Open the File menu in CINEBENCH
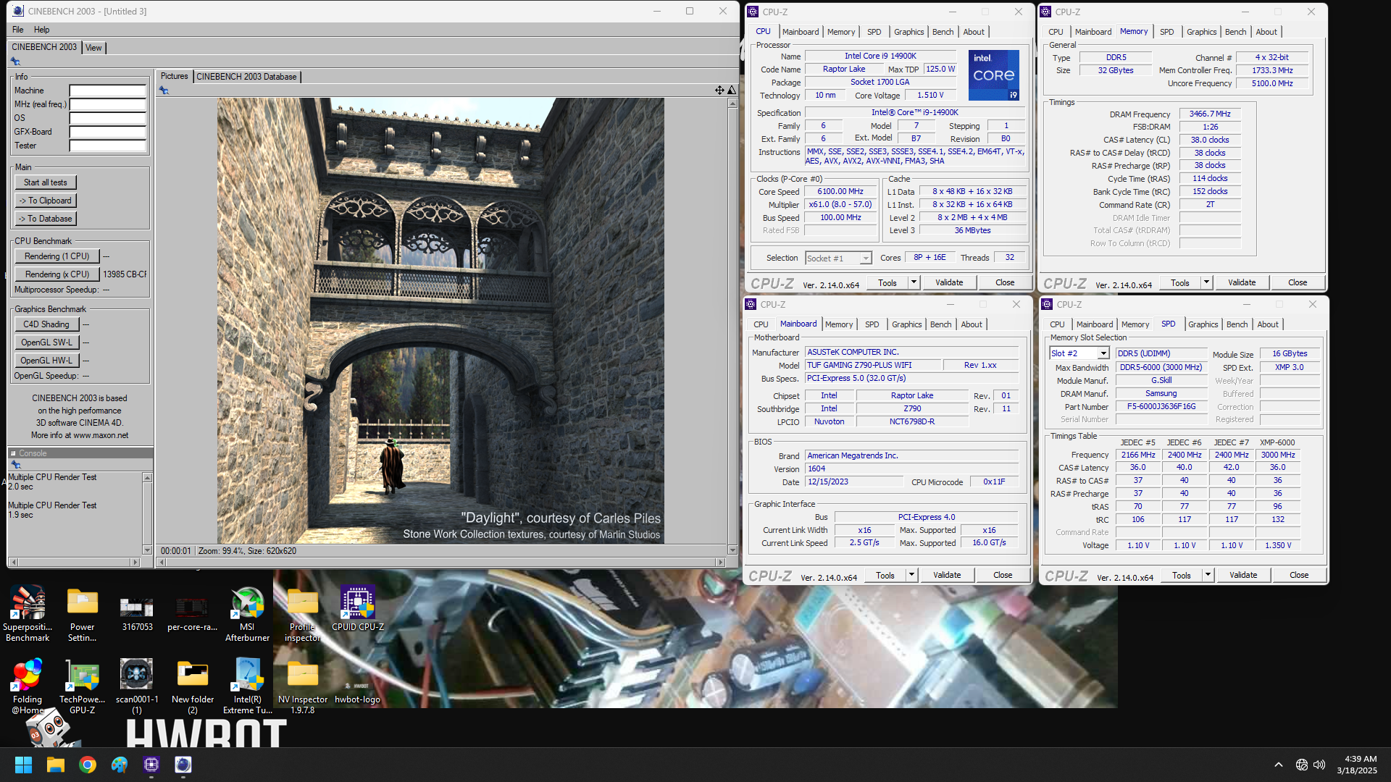Image resolution: width=1391 pixels, height=782 pixels. (x=18, y=30)
